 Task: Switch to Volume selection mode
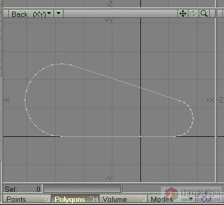tap(123, 199)
